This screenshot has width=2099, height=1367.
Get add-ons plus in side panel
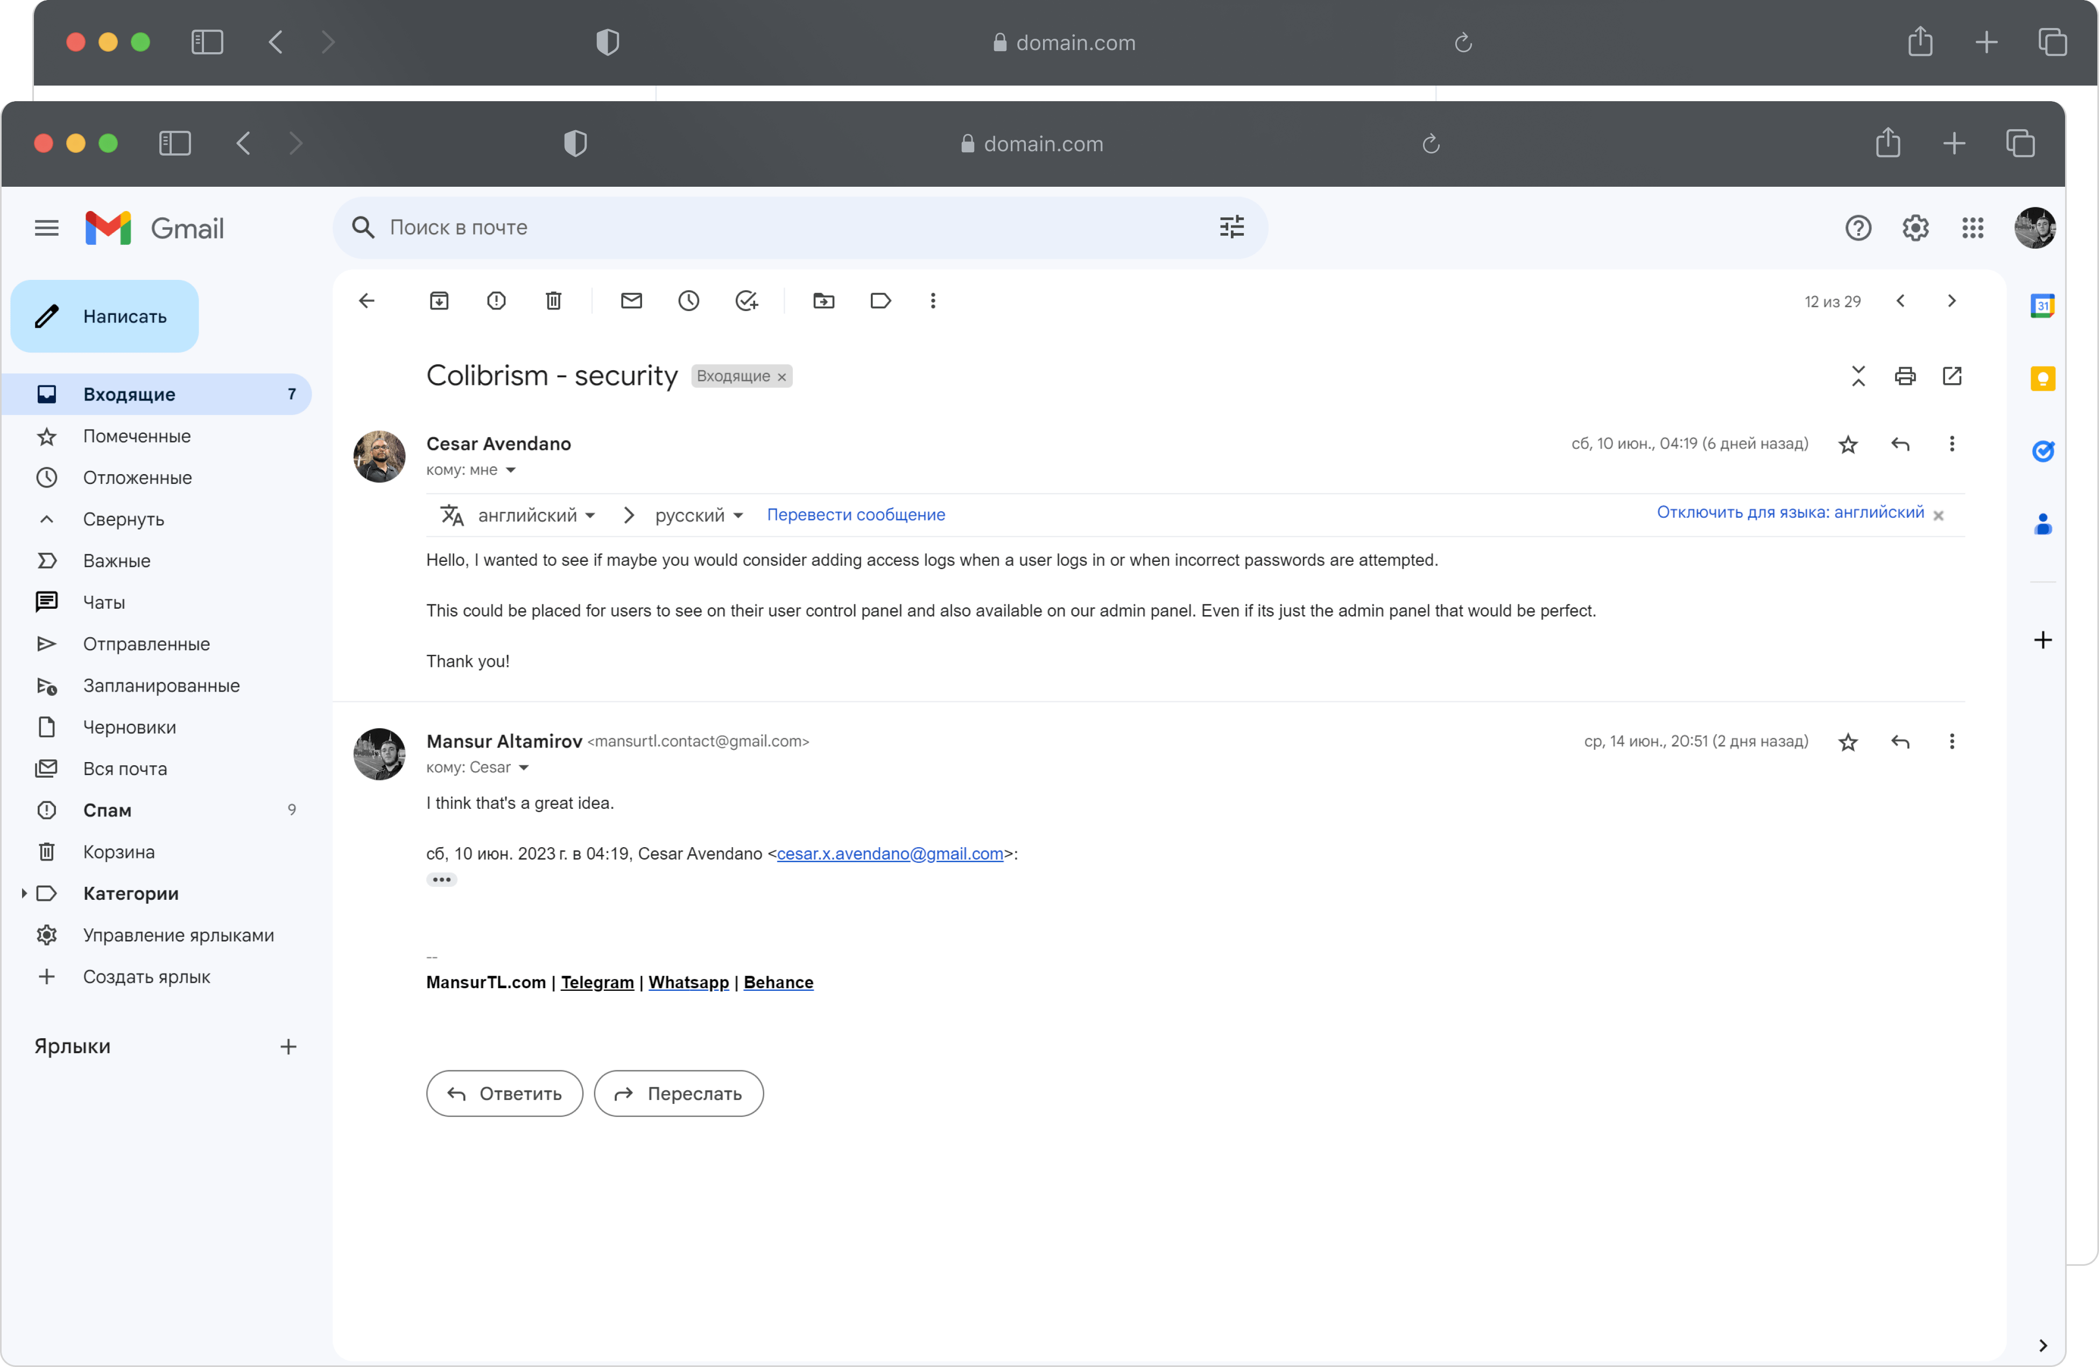click(x=2042, y=640)
